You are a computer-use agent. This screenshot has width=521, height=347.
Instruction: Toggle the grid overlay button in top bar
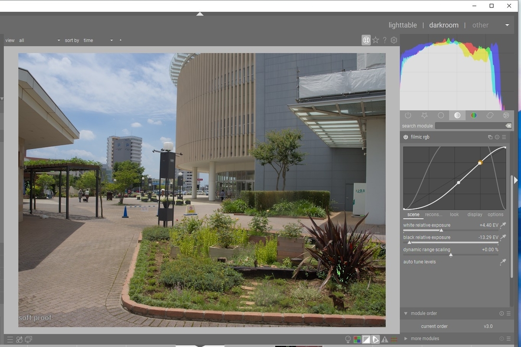coord(366,40)
